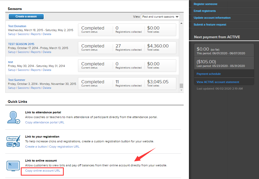Screen dimensions: 259x179
Task: Click Copy attendance portal URL link
Action: [x=45, y=122]
